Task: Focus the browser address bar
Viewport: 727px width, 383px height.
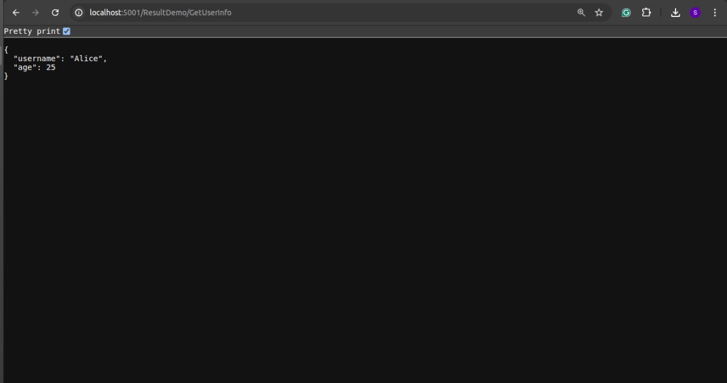Action: (303, 12)
